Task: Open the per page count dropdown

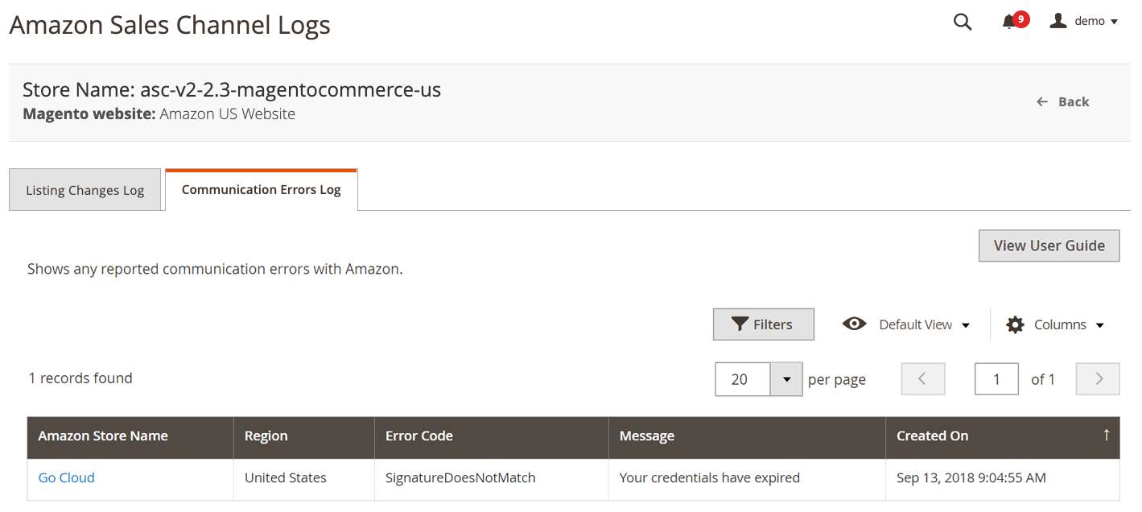Action: (786, 379)
